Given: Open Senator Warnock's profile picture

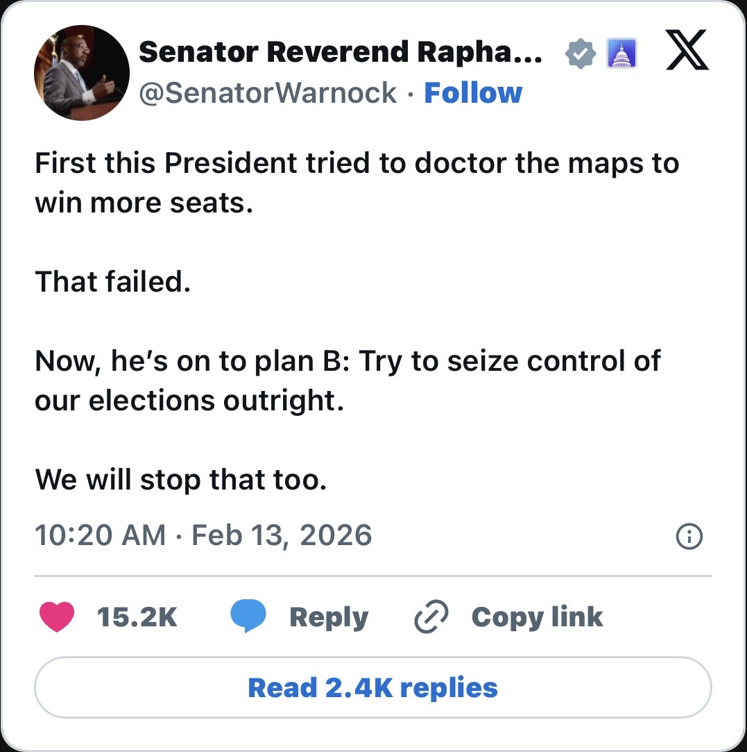Looking at the screenshot, I should click(81, 73).
